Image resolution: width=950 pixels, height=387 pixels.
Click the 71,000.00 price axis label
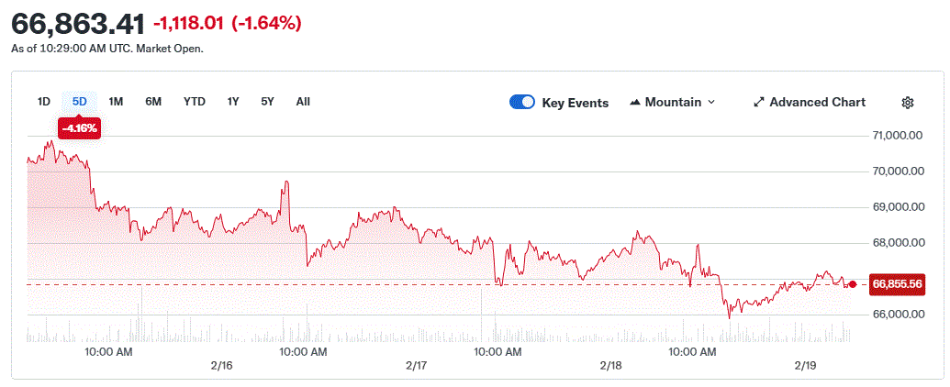(x=896, y=136)
